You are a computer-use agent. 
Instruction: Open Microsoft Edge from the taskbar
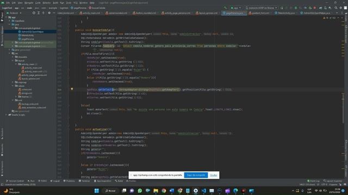[235, 191]
